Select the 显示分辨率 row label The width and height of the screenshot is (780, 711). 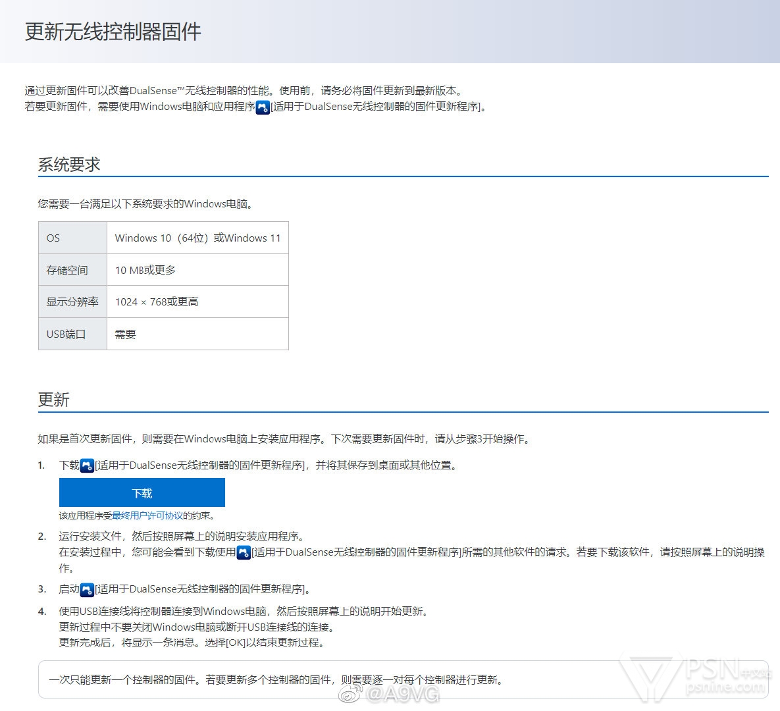[x=72, y=302]
